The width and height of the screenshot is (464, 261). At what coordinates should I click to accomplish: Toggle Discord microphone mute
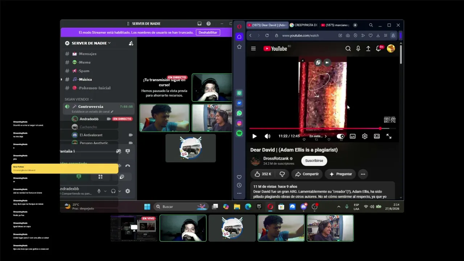pos(99,191)
